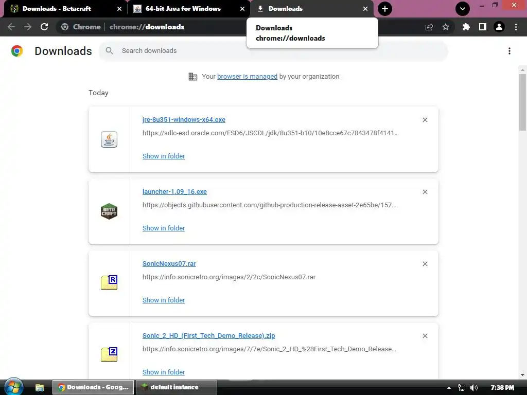Open File Explorer from taskbar
527x395 pixels.
40,387
